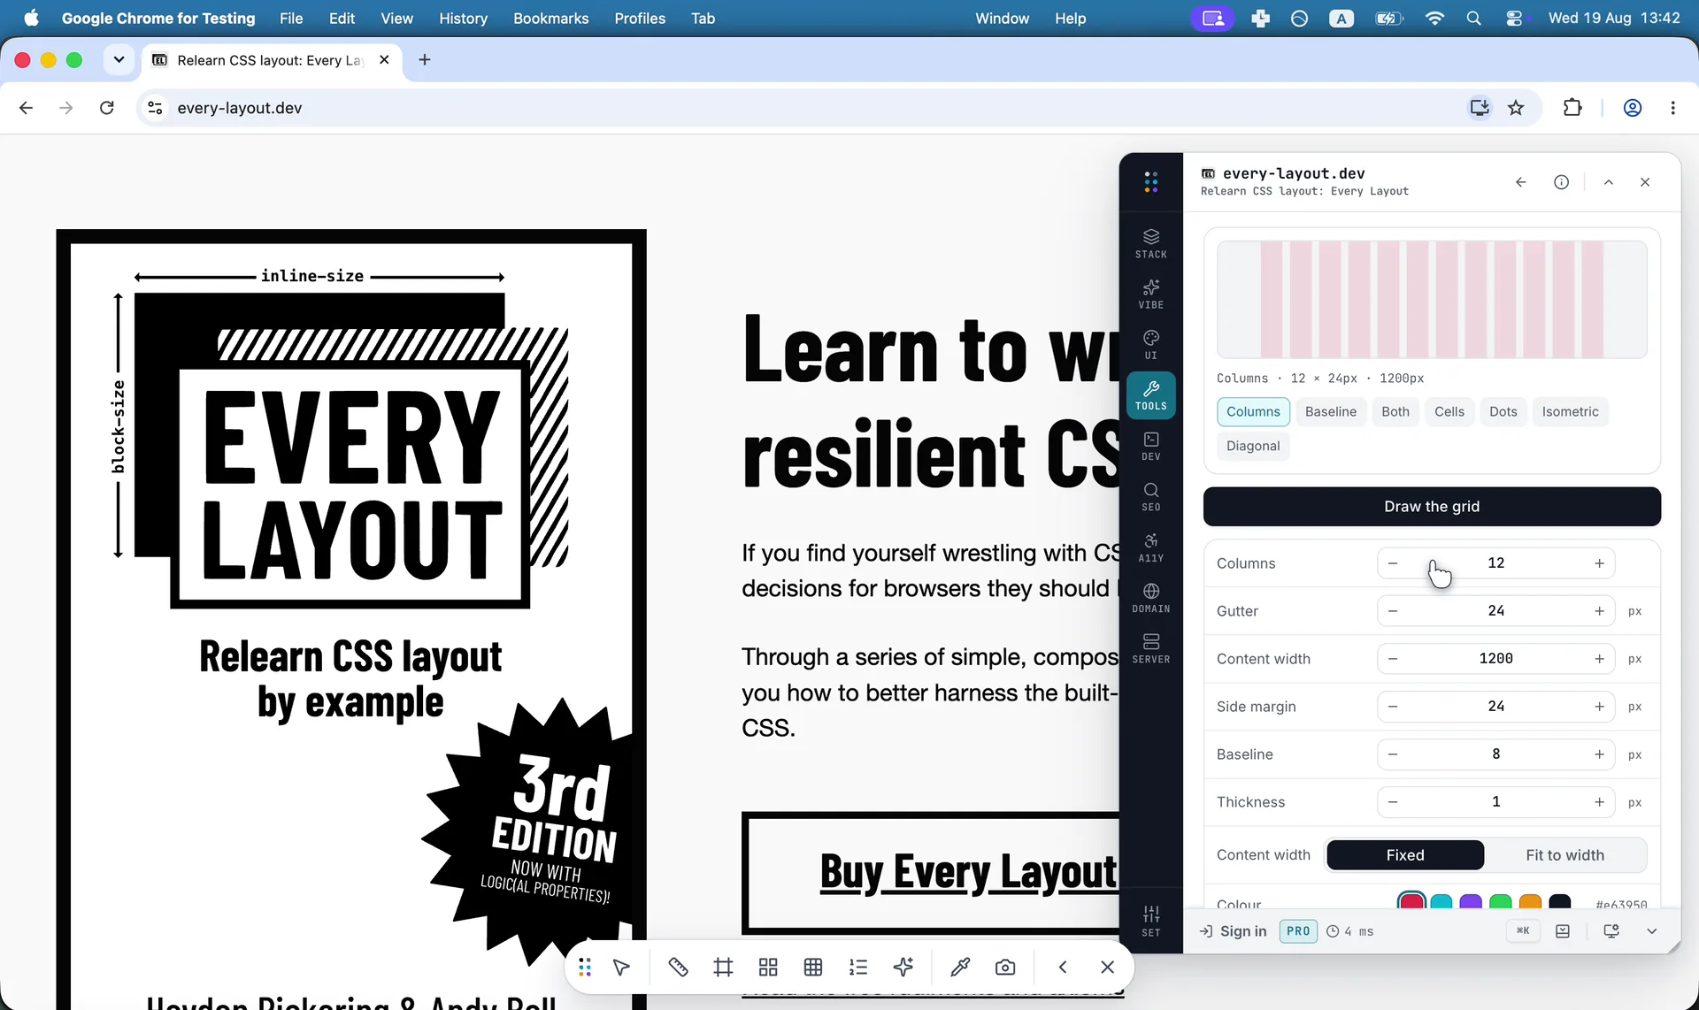Collapse the floating toolbar with left chevron
The width and height of the screenshot is (1699, 1010).
(1063, 968)
